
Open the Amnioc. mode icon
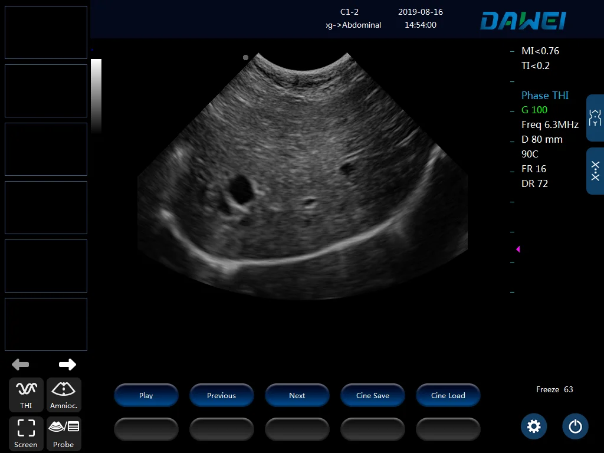coord(64,395)
